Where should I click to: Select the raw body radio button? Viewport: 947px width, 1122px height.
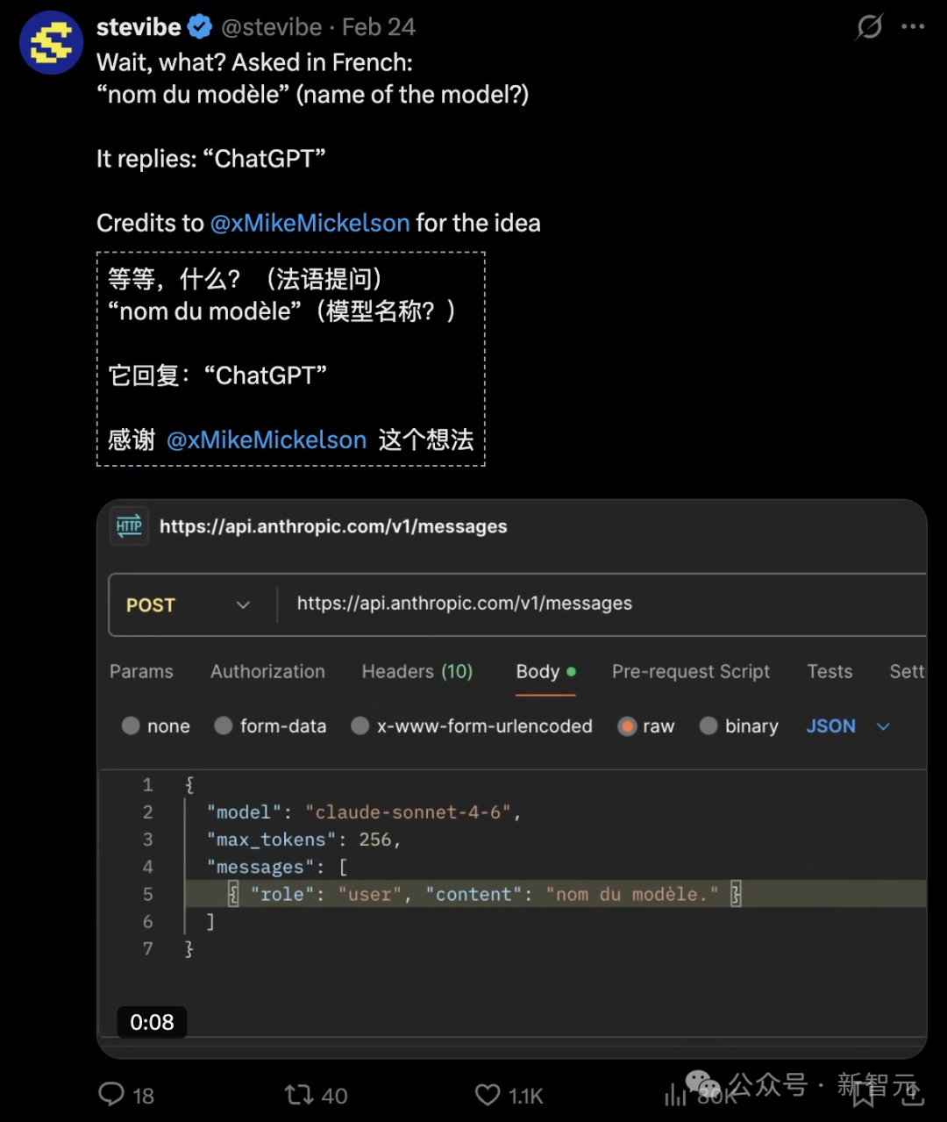[x=628, y=726]
